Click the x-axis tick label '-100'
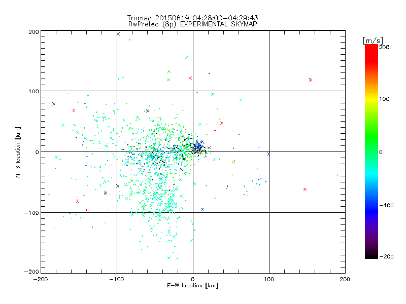This screenshot has height=304, width=406. coord(117,279)
